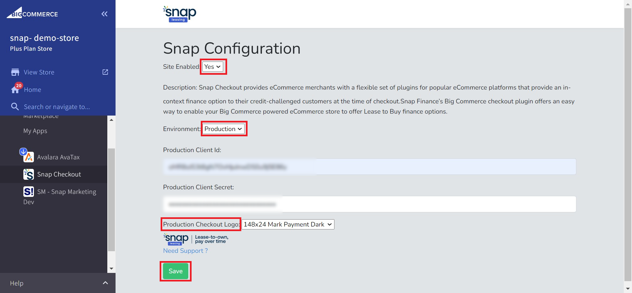
Task: Open the Need Support? link
Action: [x=185, y=251]
